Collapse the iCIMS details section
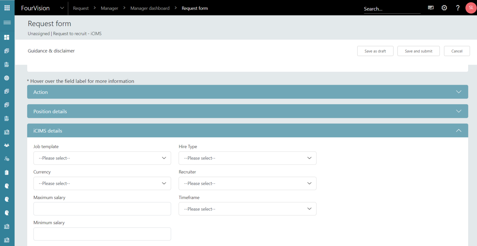This screenshot has width=477, height=246. pos(247,131)
